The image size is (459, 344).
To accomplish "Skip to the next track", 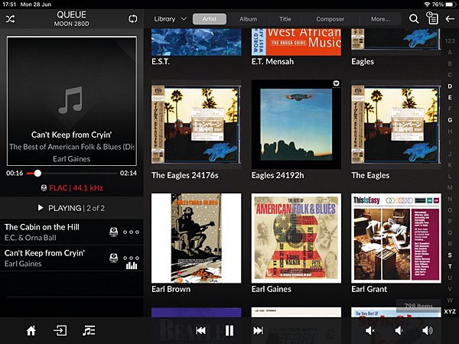I will [258, 331].
